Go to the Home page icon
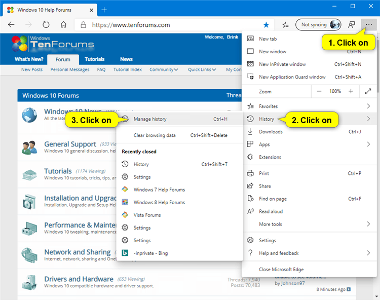Image resolution: width=380 pixels, height=300 pixels. click(63, 25)
